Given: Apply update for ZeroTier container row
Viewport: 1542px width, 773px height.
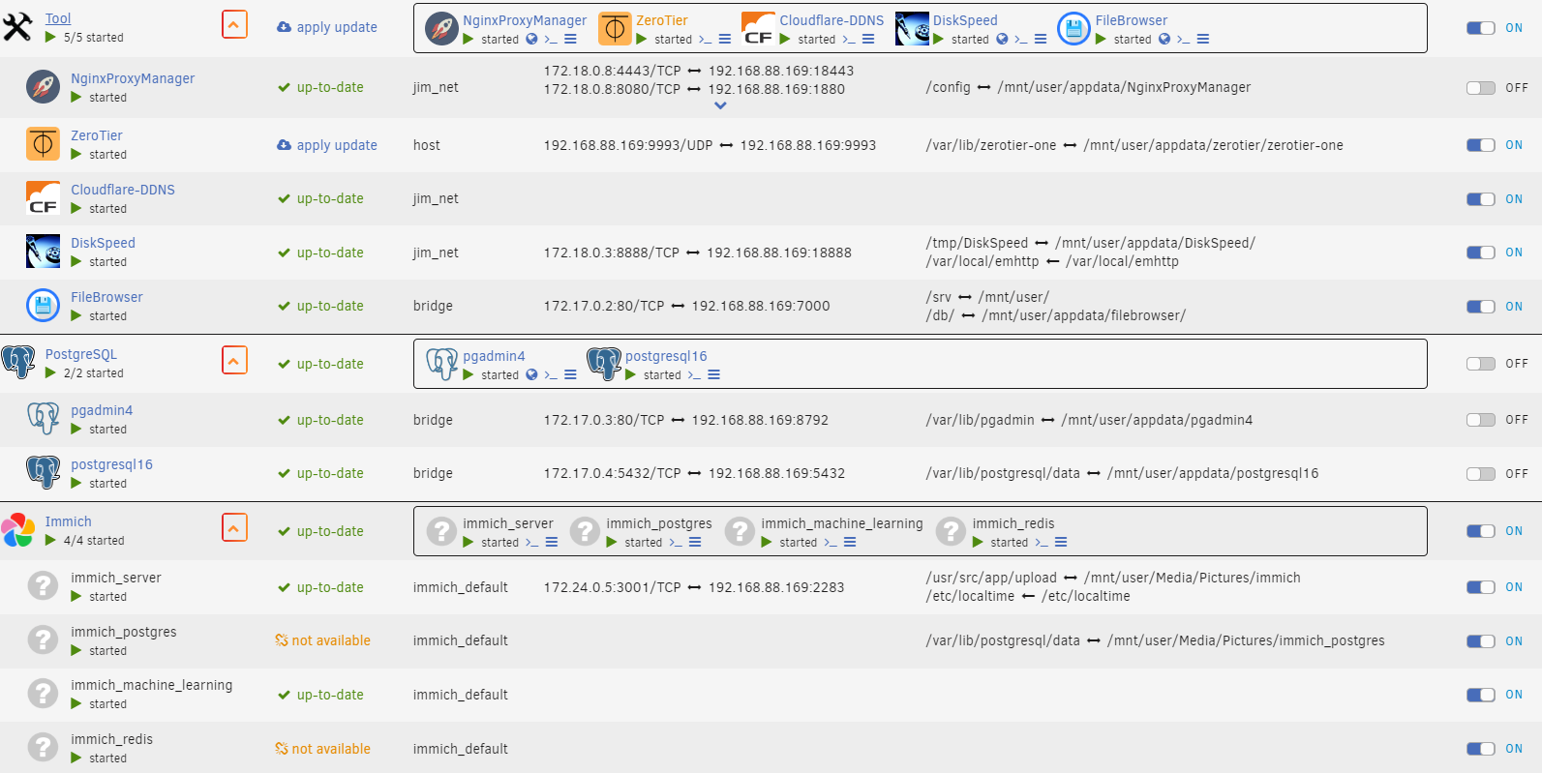Looking at the screenshot, I should pyautogui.click(x=327, y=145).
